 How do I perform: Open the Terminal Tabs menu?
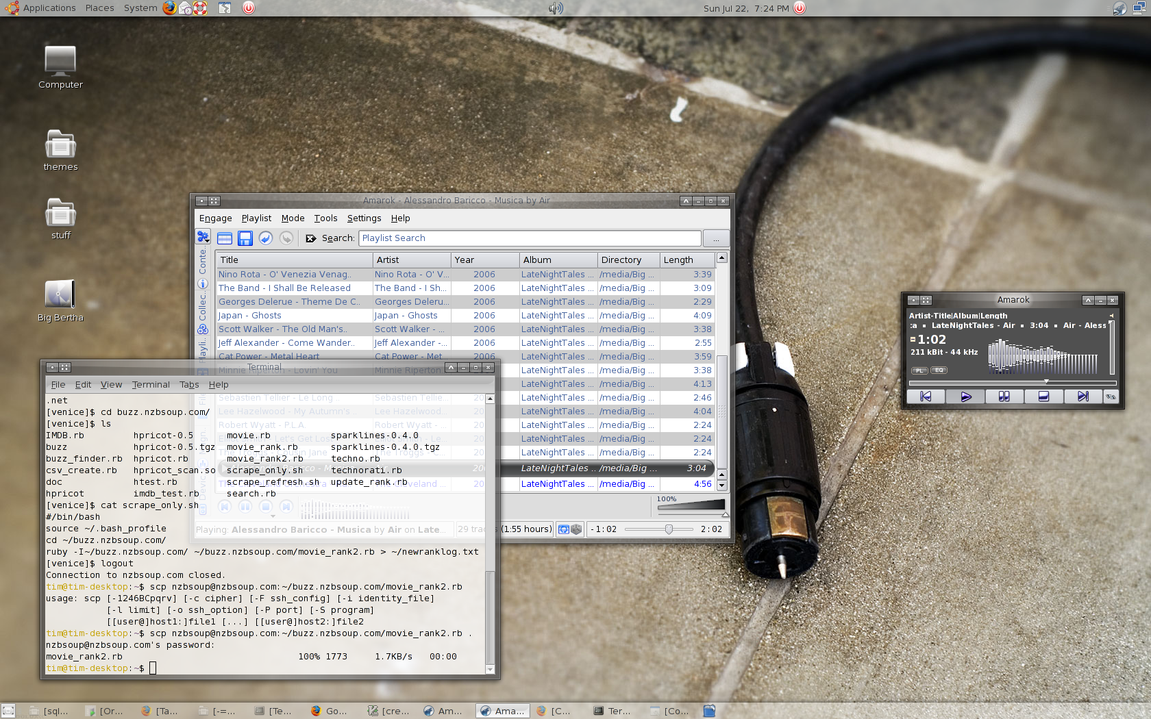pos(189,385)
